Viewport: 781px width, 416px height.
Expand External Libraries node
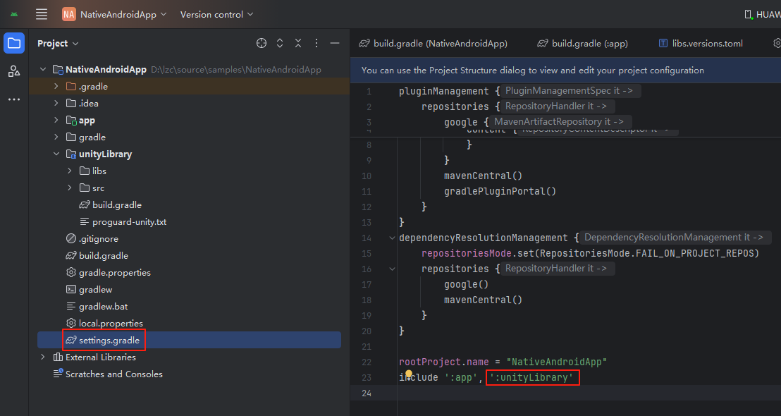pos(43,357)
